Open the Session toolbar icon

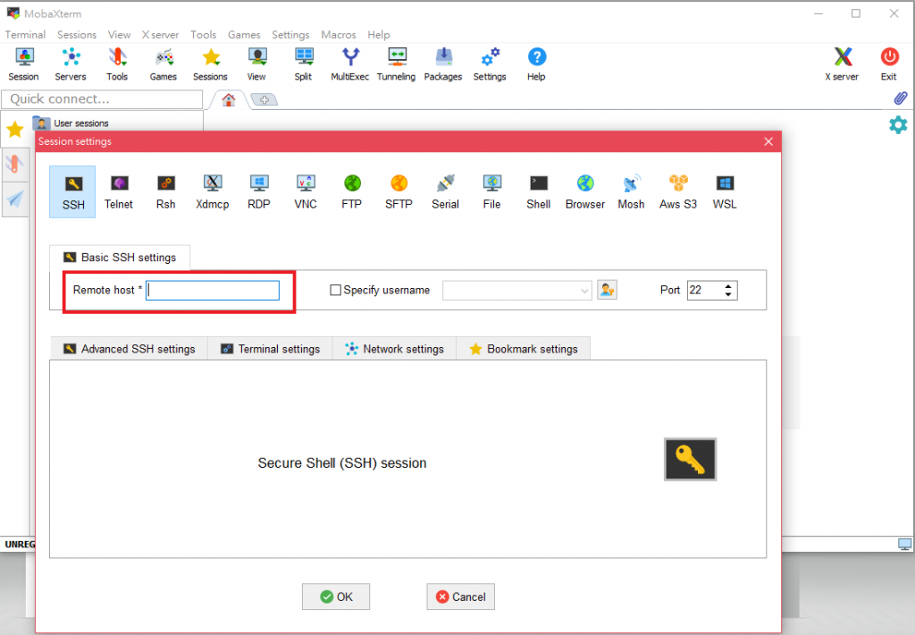click(x=23, y=64)
